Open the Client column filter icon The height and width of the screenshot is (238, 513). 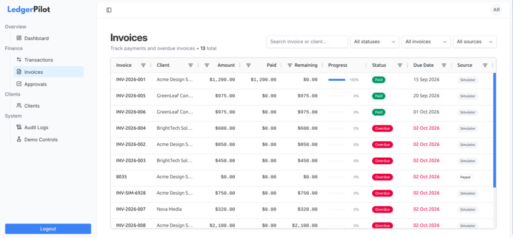(x=190, y=66)
